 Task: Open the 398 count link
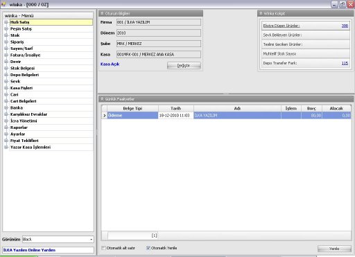(345, 26)
